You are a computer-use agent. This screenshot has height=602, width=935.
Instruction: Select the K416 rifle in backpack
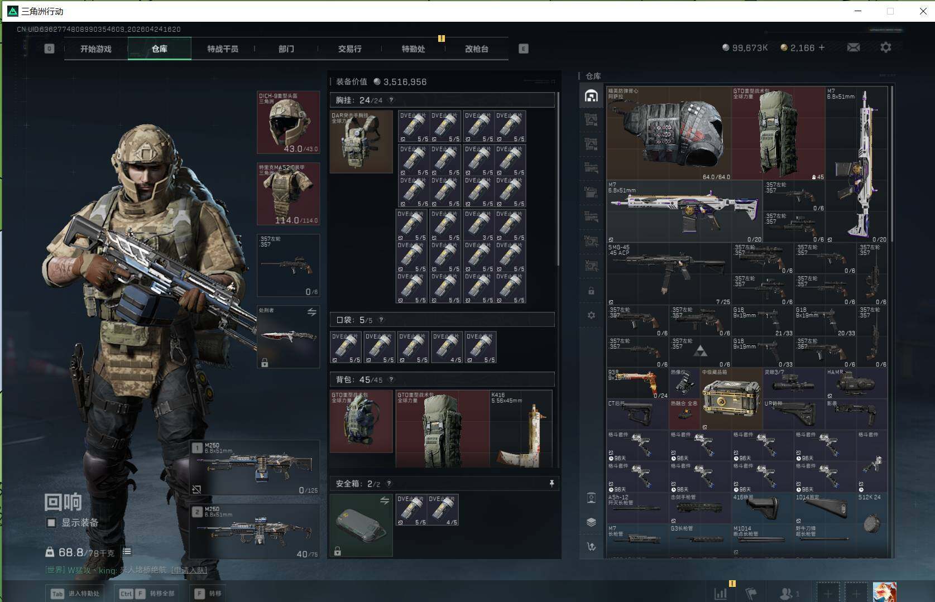[521, 429]
